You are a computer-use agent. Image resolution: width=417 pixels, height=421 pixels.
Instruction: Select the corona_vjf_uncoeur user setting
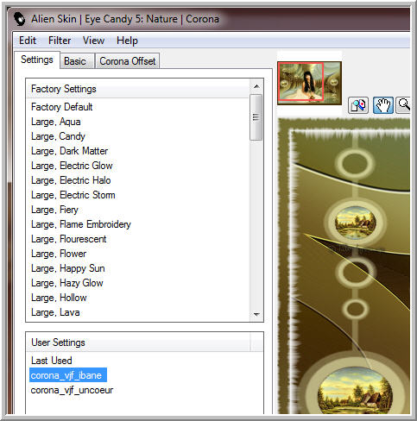[x=72, y=390]
